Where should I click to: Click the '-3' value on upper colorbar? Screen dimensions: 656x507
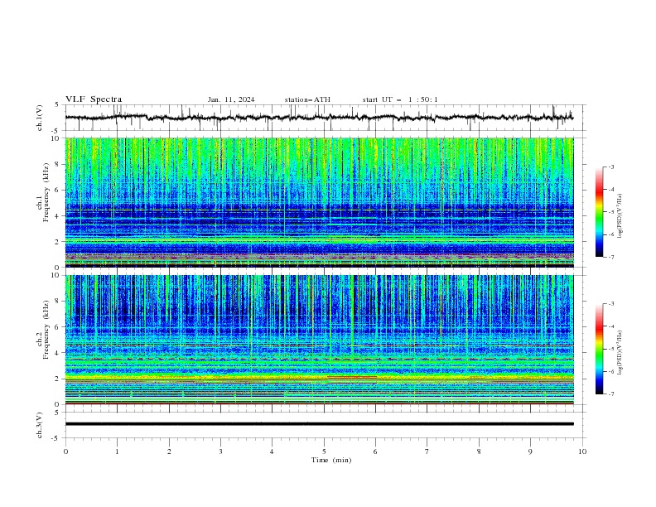point(610,167)
